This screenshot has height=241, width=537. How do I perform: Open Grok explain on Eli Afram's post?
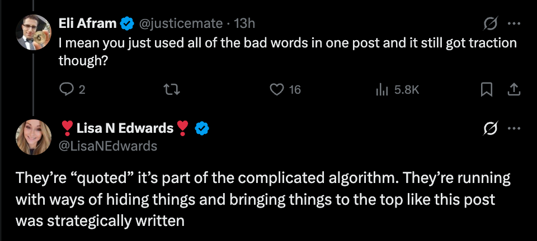pyautogui.click(x=491, y=24)
